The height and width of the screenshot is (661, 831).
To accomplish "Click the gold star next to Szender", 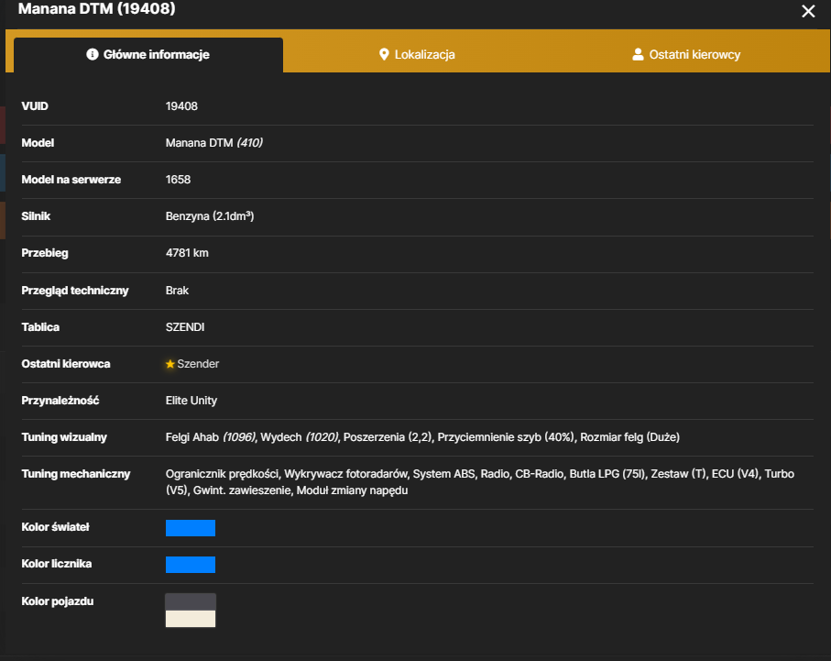I will coord(170,364).
